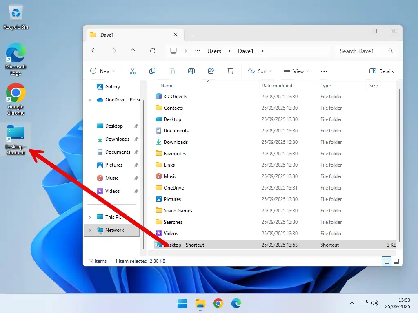Sort by the Name column header

[167, 86]
